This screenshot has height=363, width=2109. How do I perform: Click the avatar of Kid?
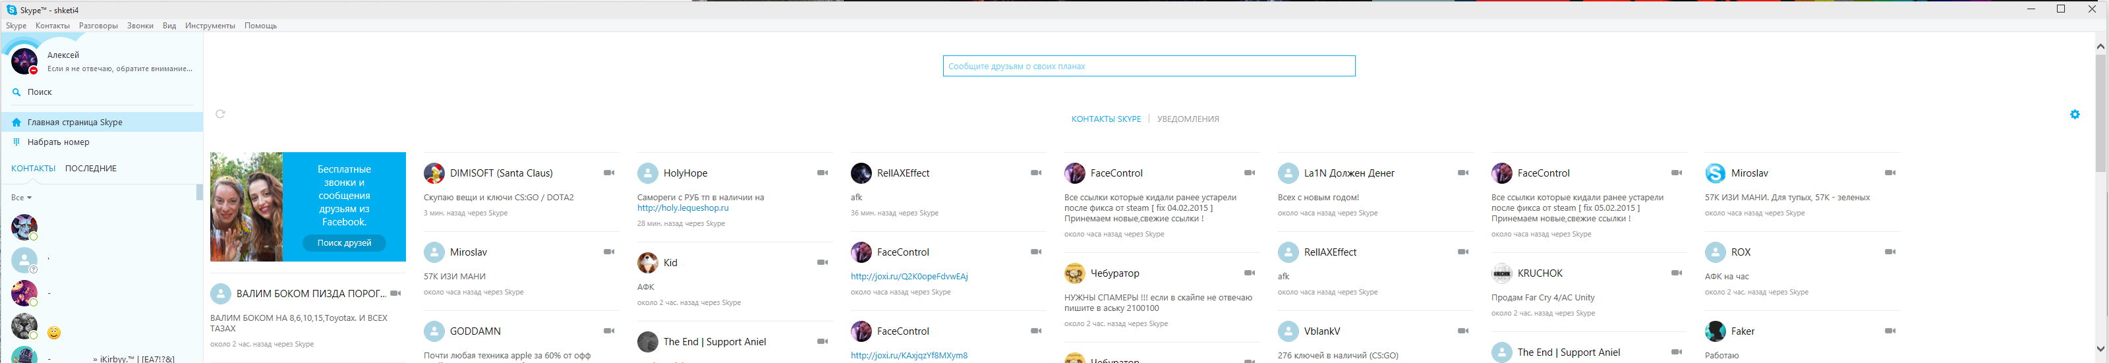point(648,262)
